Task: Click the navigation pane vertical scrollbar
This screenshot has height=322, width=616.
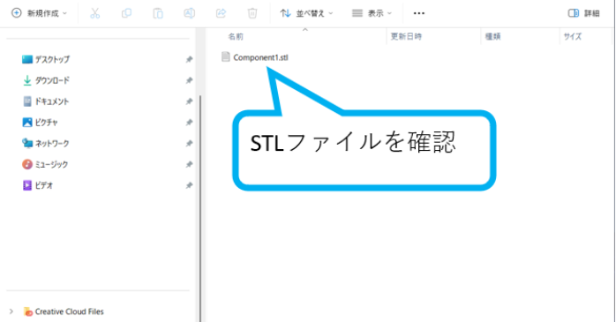Action: pos(200,208)
